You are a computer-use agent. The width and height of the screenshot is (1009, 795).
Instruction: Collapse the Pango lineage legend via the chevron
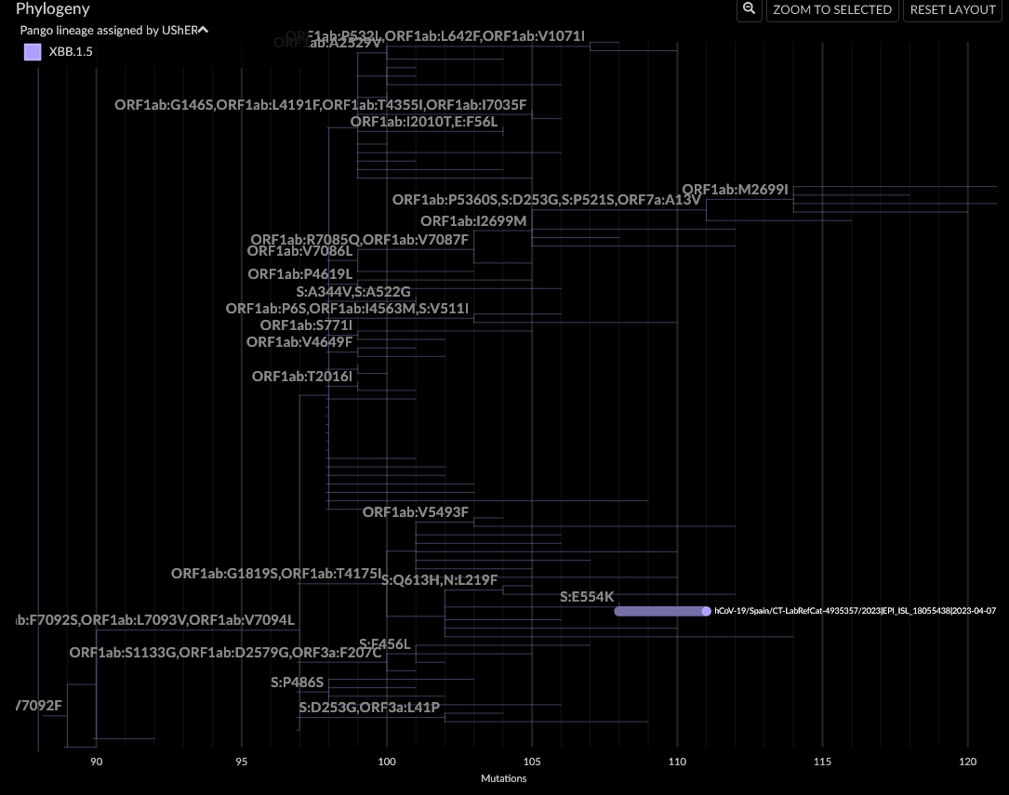(201, 29)
